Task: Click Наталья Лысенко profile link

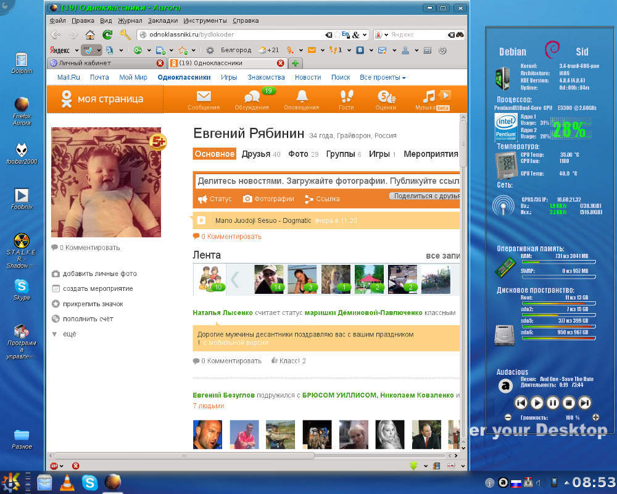Action: pyautogui.click(x=223, y=313)
